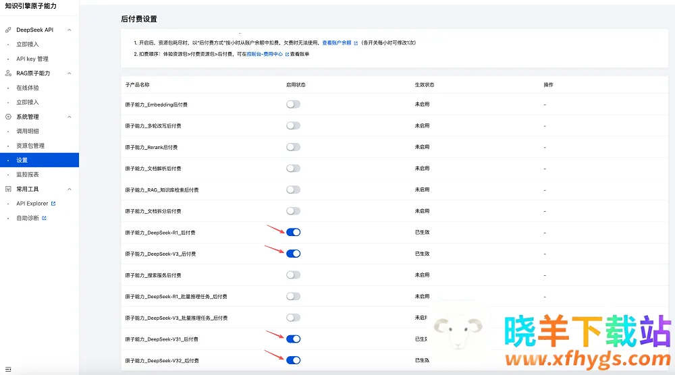Collapse the RAG原子能力 section chevron
675x375 pixels.
click(70, 73)
